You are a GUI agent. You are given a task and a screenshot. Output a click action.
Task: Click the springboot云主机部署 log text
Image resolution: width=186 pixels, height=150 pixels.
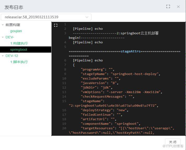tap(139, 33)
